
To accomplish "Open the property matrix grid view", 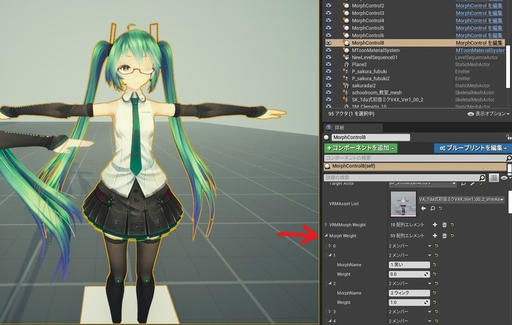I will click(x=493, y=177).
